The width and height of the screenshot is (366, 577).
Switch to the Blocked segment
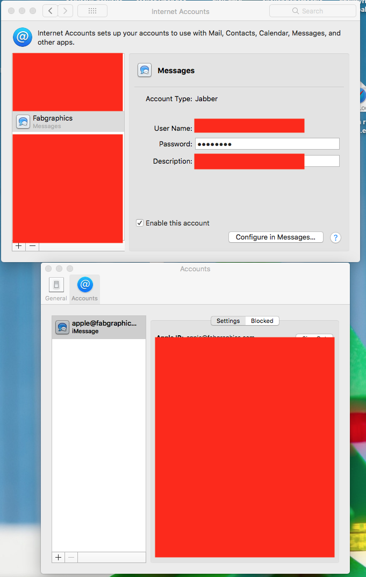[x=262, y=321]
